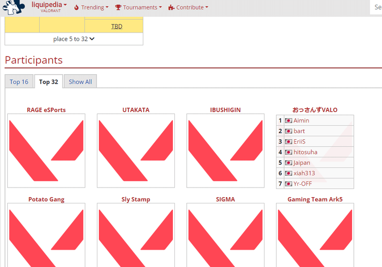The height and width of the screenshot is (267, 382).
Task: Click the Contribute puzzle icon
Action: coord(171,8)
